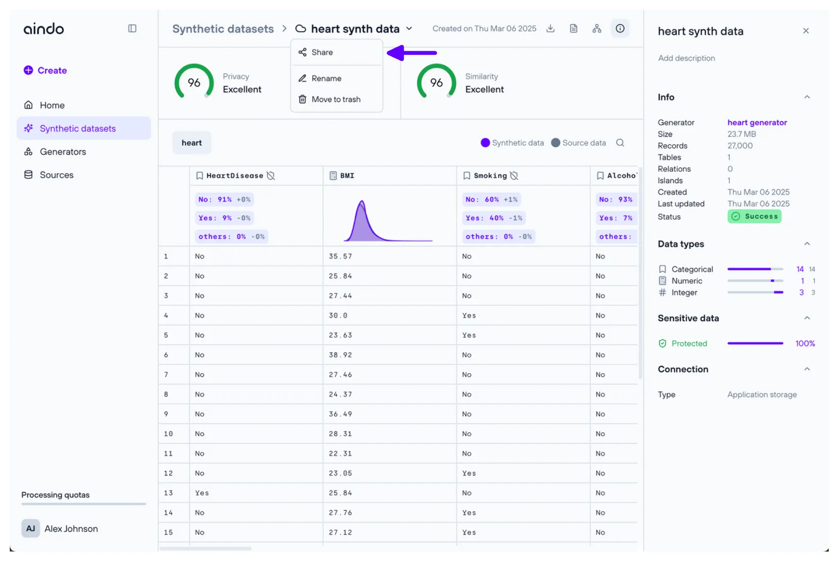Click the download icon in the header

551,28
